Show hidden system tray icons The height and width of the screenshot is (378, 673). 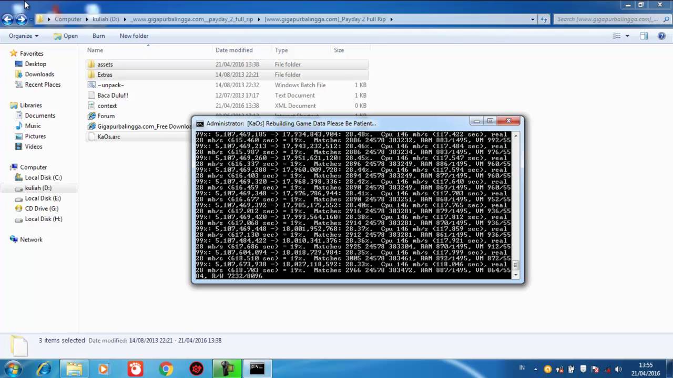tap(536, 370)
